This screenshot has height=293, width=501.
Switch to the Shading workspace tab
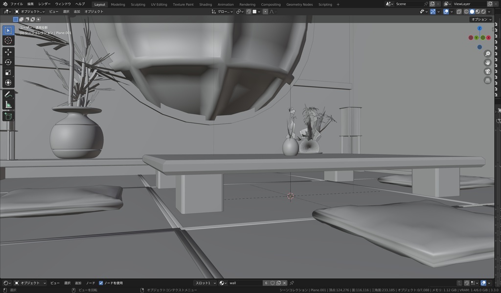[205, 4]
